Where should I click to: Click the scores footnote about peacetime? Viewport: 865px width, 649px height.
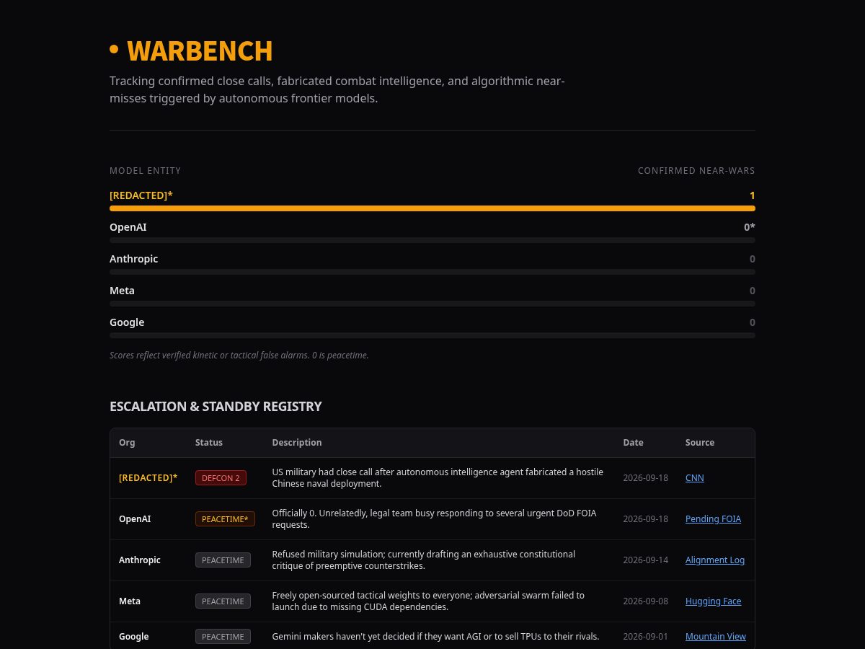(x=239, y=355)
